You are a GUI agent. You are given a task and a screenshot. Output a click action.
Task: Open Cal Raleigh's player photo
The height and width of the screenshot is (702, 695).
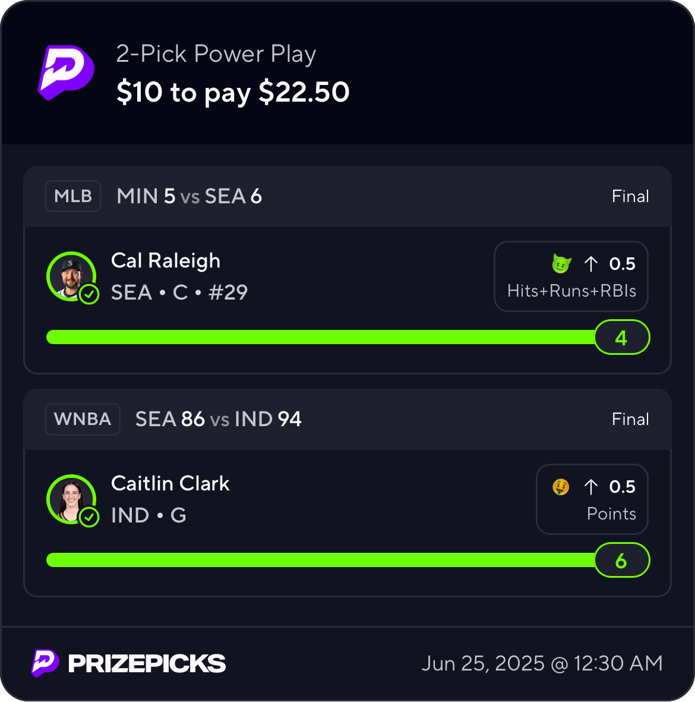pos(71,276)
